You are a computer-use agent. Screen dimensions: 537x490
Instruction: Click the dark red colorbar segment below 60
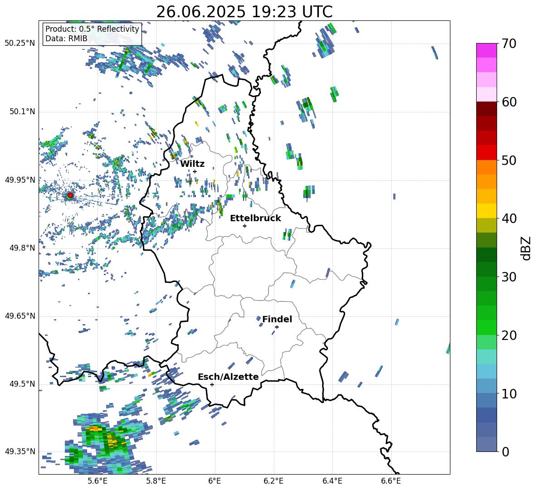486,109
